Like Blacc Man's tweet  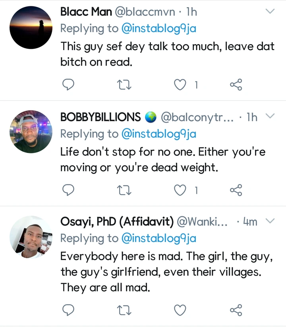point(181,84)
